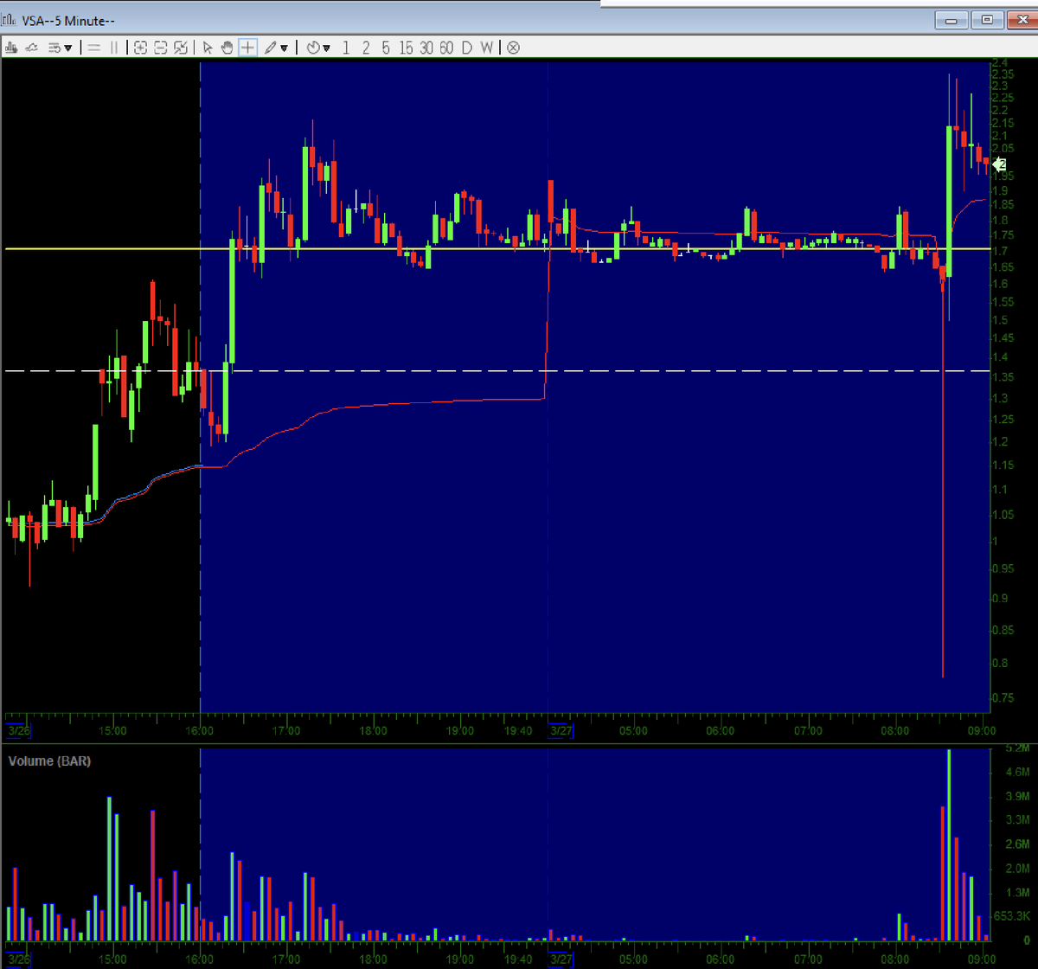Click the reset zoom (crossed box) icon
The height and width of the screenshot is (969, 1038).
pyautogui.click(x=181, y=48)
